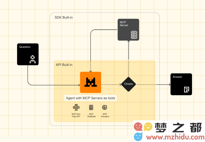Click the "MCP Database" caption text

pyautogui.click(x=91, y=115)
